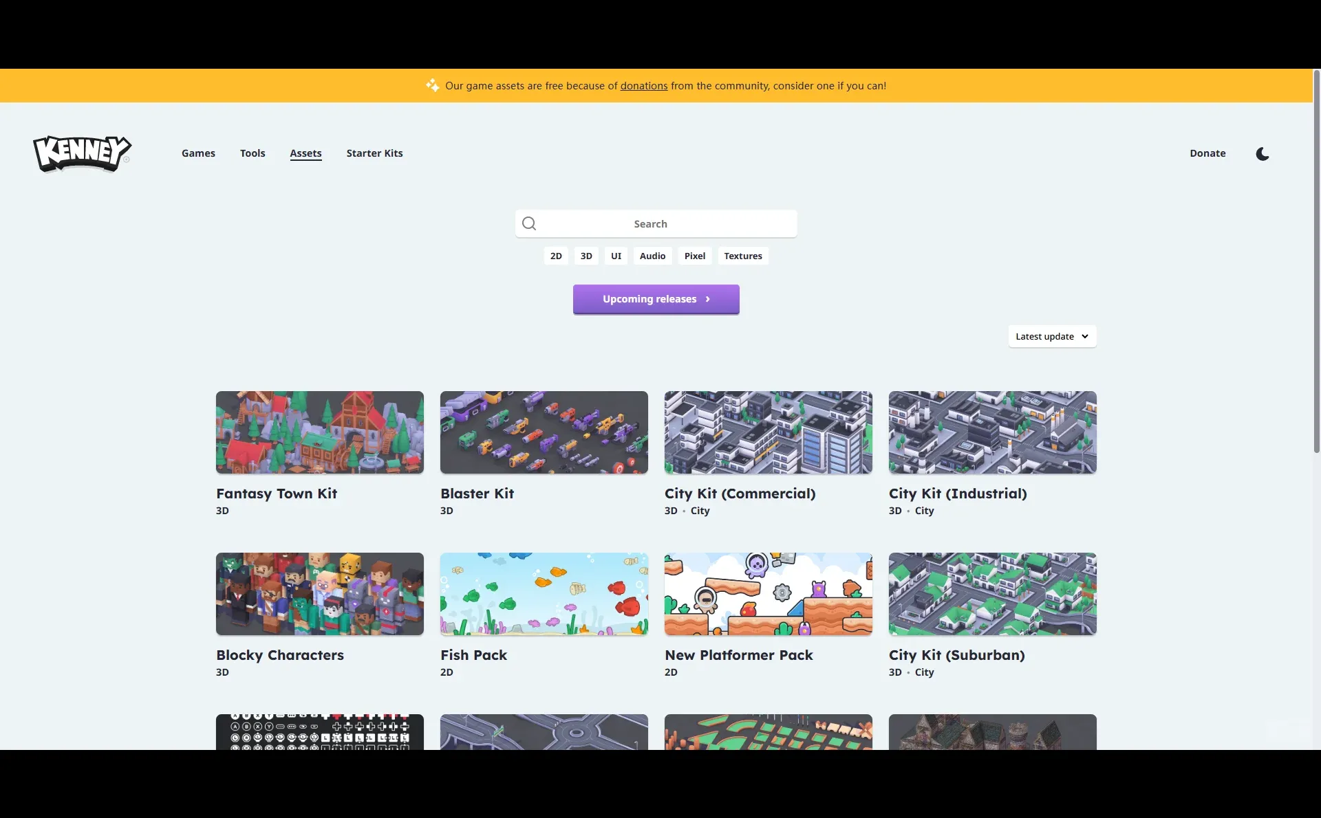Follow the donations link in banner

(x=643, y=86)
